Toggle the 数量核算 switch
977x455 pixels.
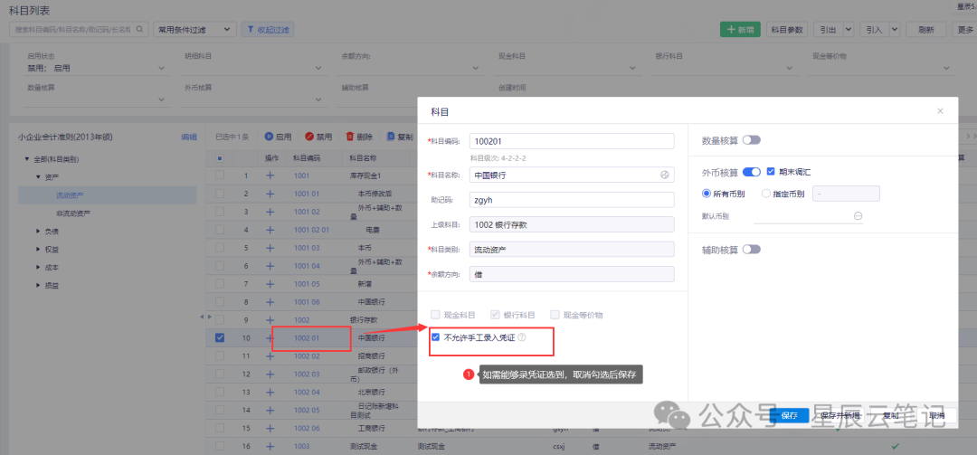pos(752,140)
